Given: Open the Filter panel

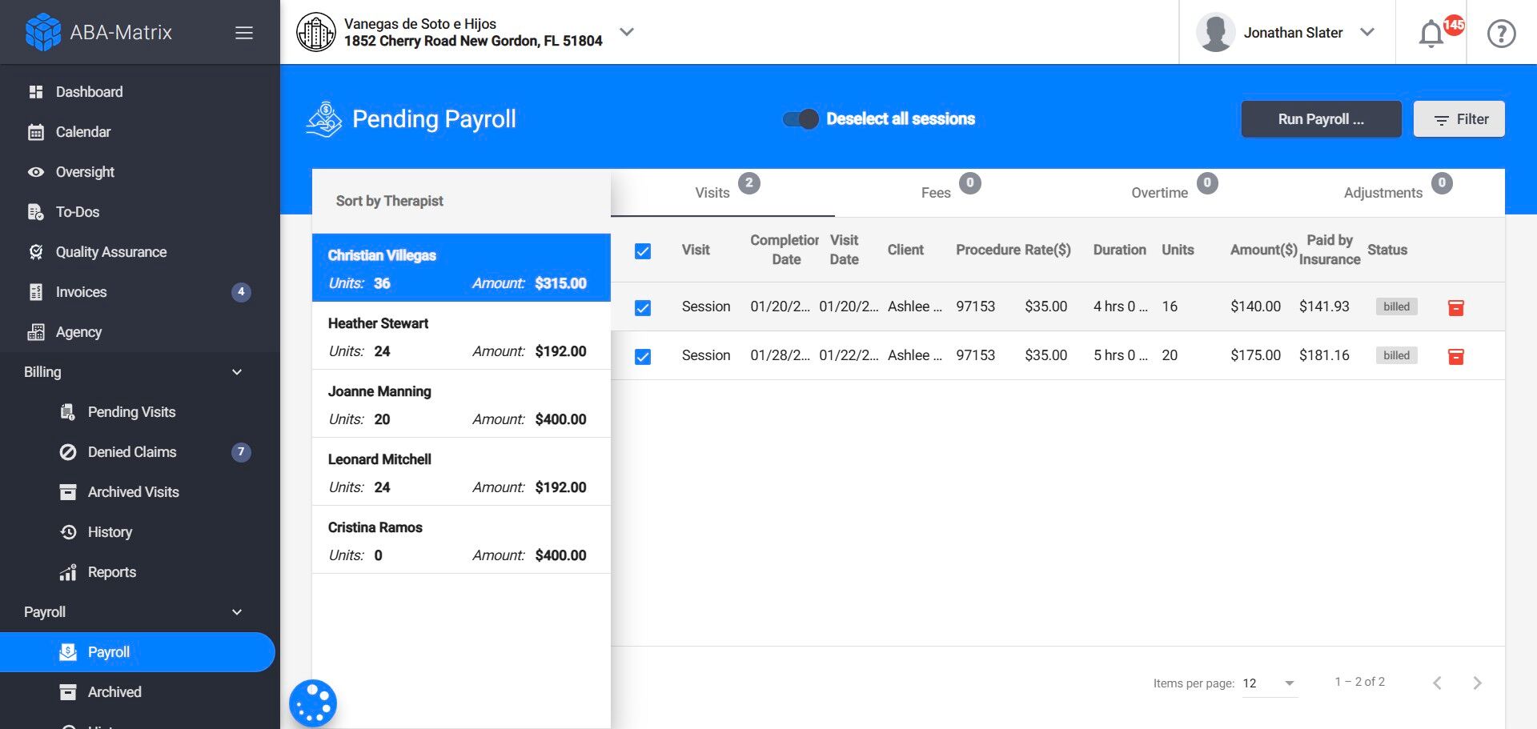Looking at the screenshot, I should point(1459,118).
